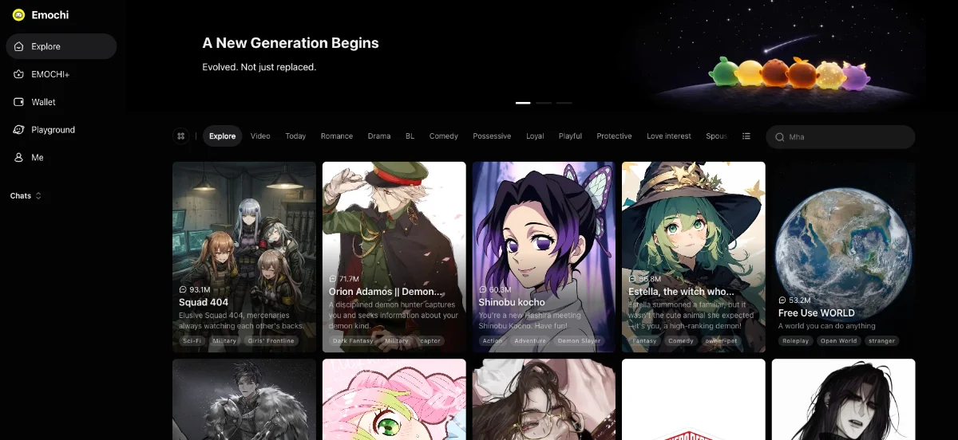Click the Playground sidebar icon
958x440 pixels.
point(19,130)
